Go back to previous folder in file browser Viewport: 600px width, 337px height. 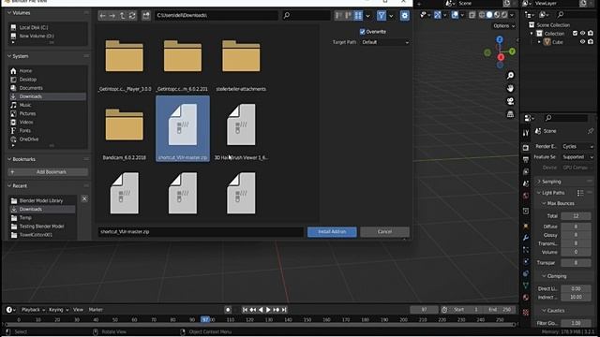[x=102, y=16]
